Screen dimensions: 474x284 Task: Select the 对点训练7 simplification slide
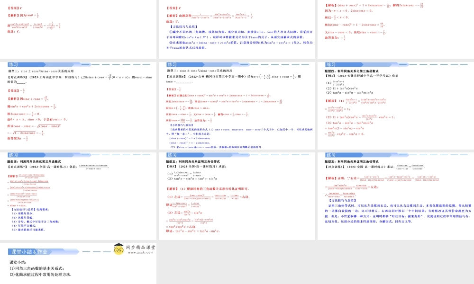(x=78, y=195)
